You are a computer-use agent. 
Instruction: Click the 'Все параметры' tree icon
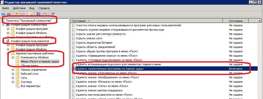pyautogui.click(x=17, y=86)
